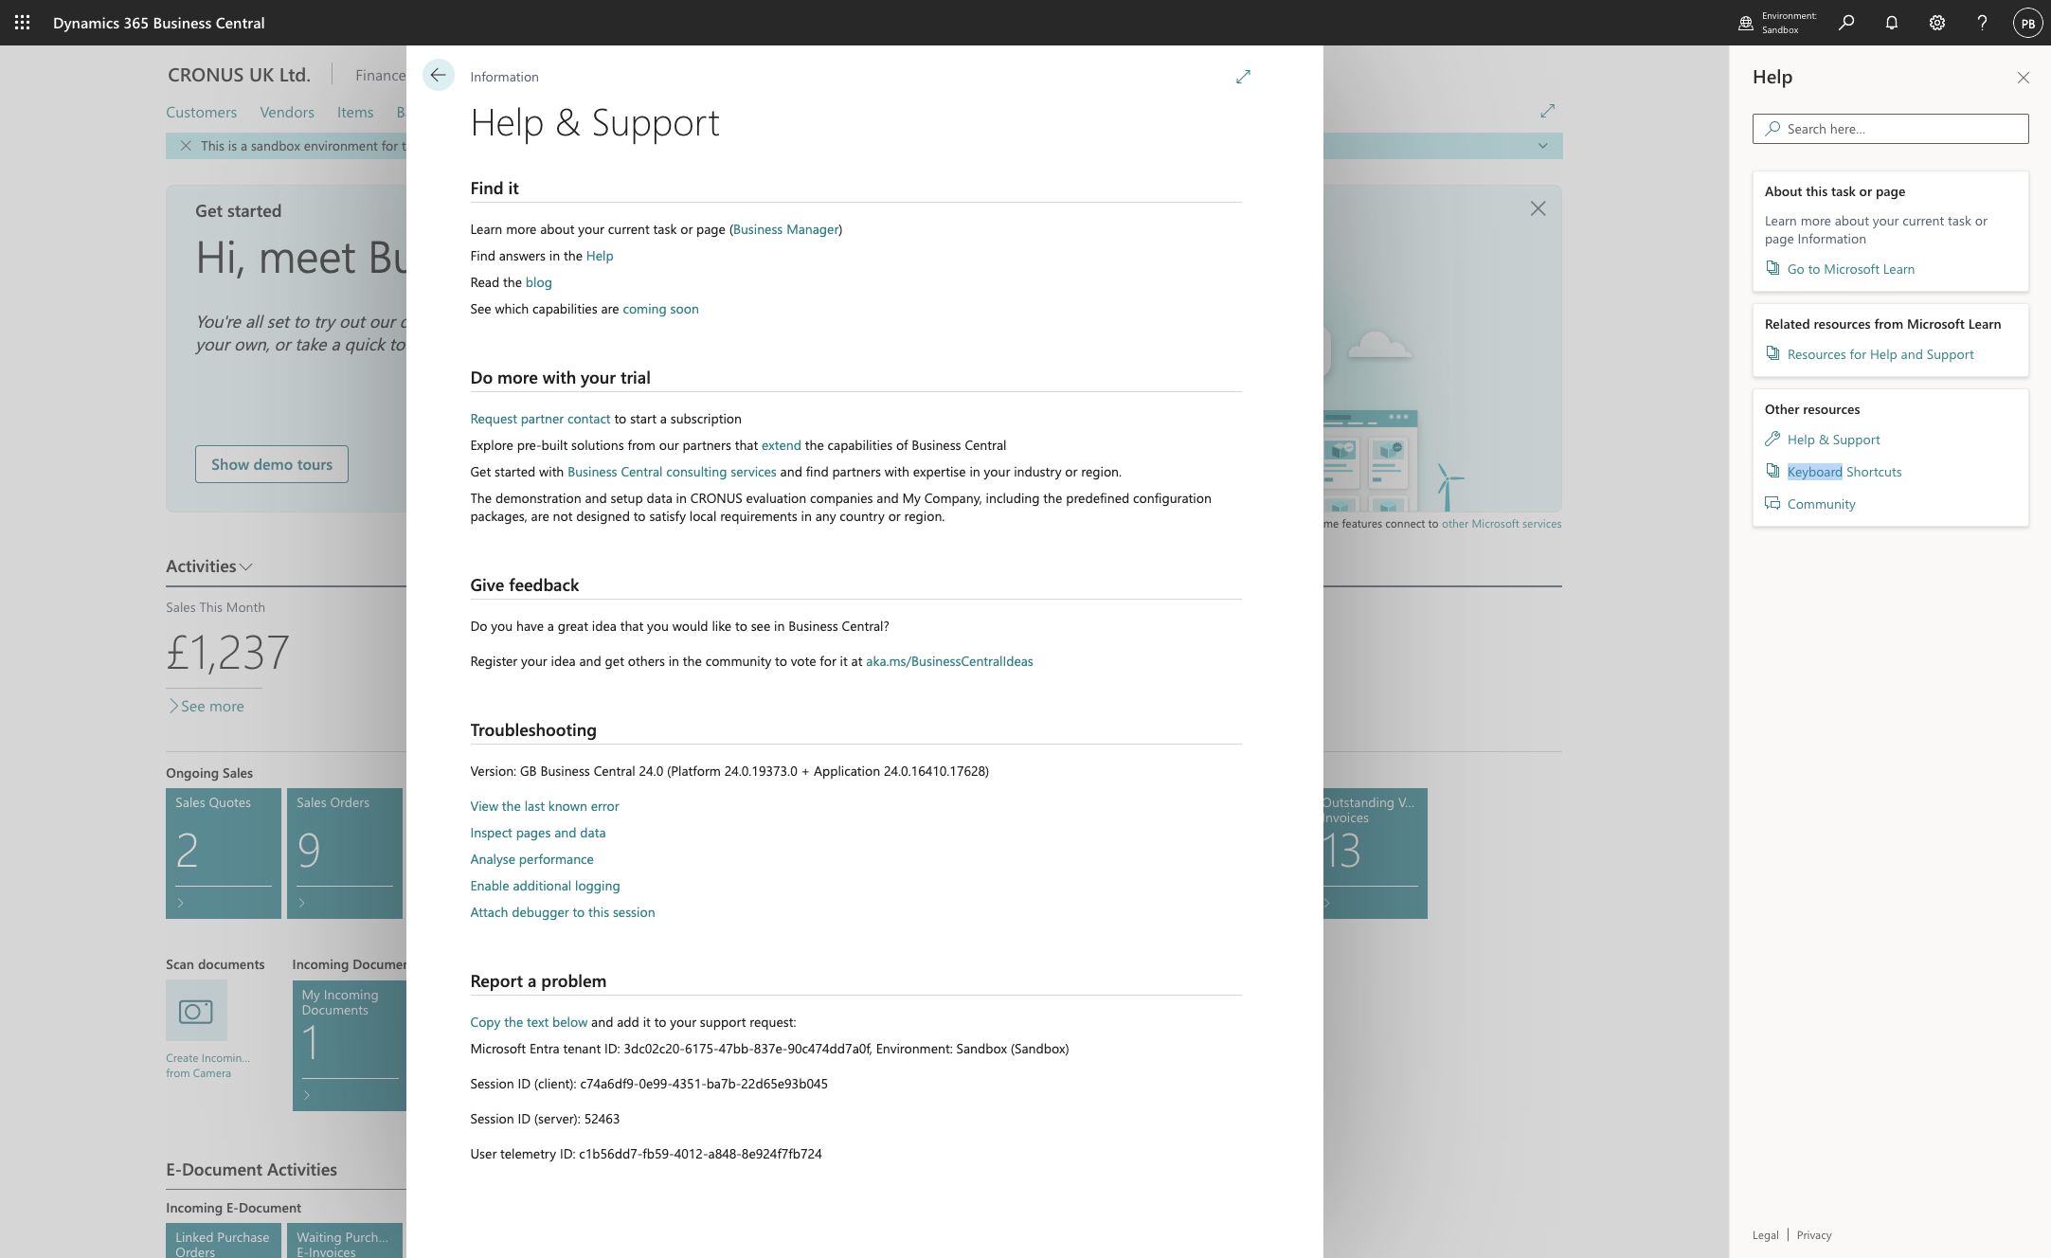Open the PB user account avatar

(2027, 23)
